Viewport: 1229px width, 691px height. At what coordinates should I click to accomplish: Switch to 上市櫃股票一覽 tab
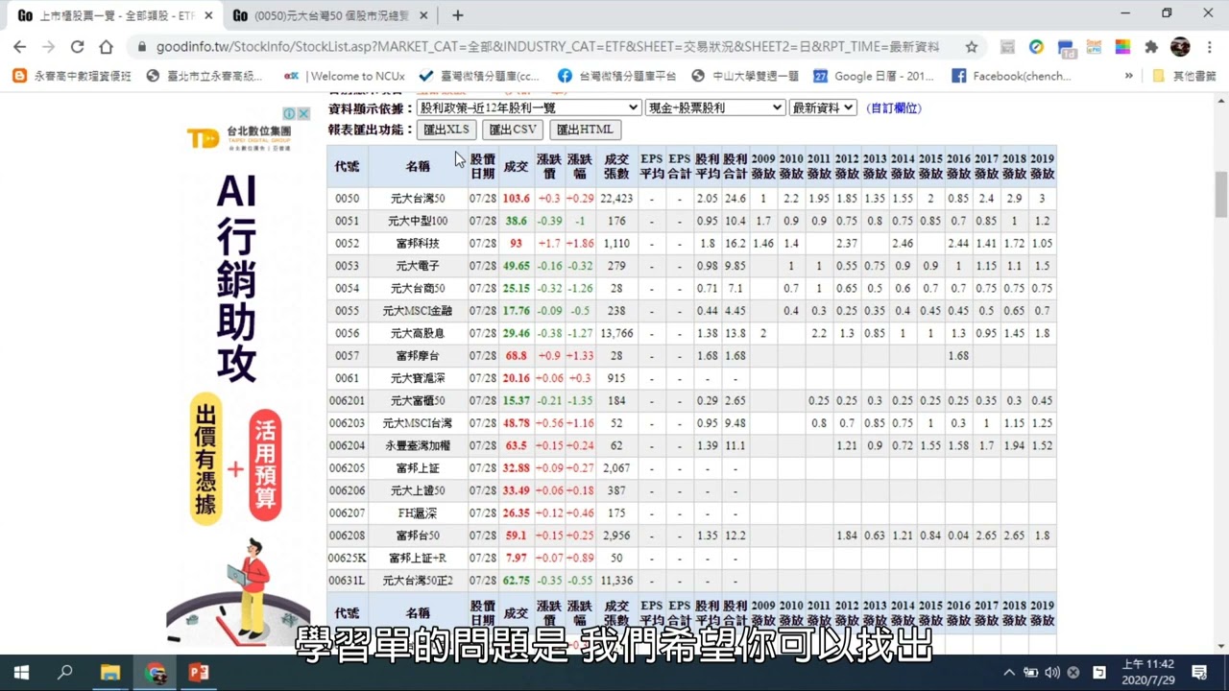click(115, 15)
